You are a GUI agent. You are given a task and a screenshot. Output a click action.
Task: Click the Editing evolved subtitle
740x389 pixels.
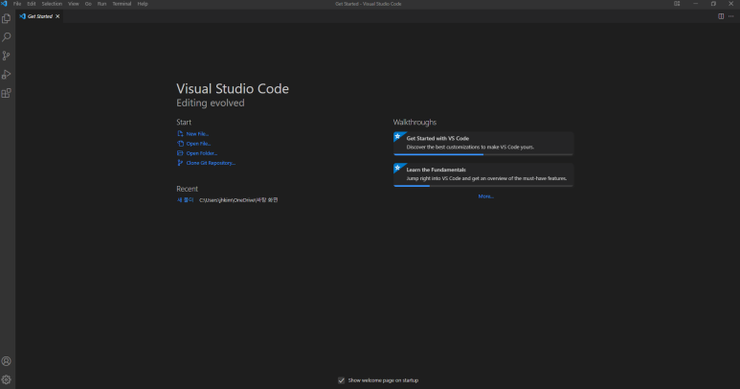[211, 103]
